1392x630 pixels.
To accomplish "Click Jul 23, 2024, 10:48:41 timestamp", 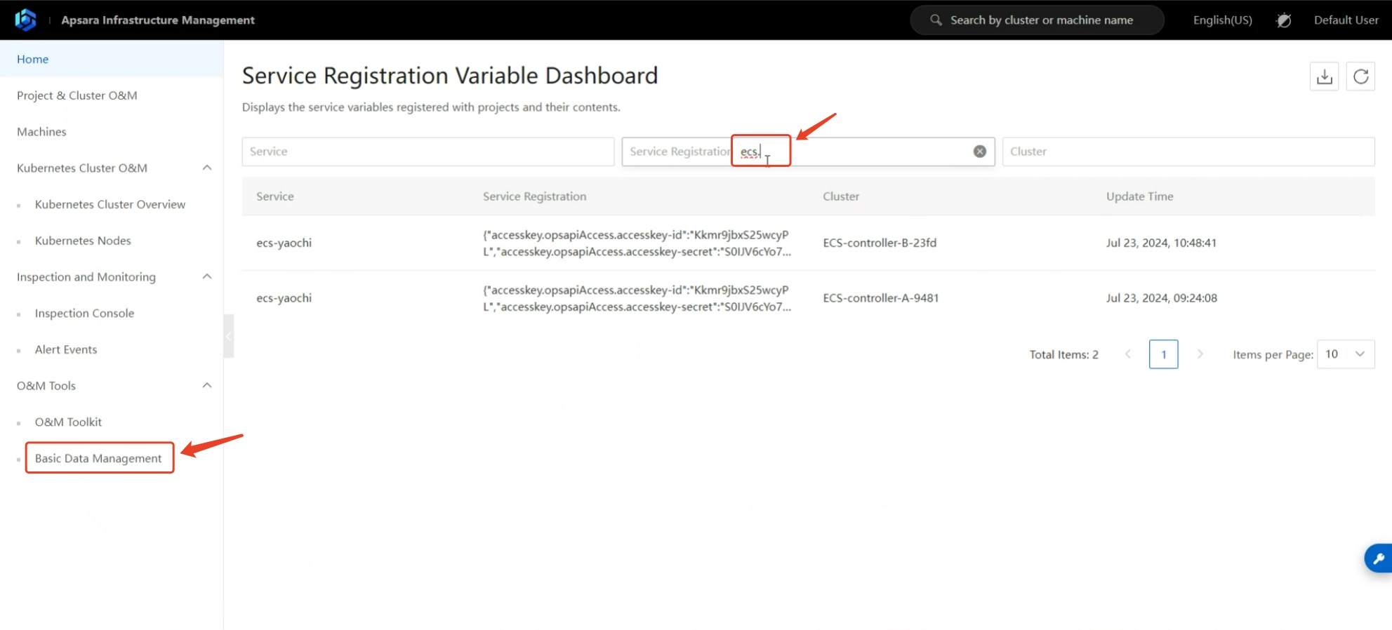I will coord(1161,243).
